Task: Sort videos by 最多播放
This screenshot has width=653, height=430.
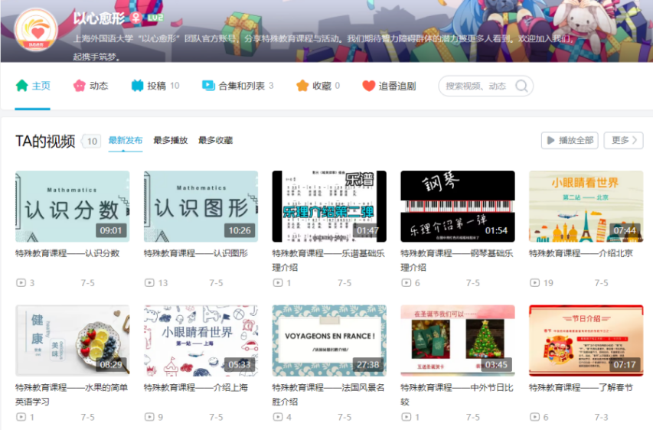Action: pos(170,141)
